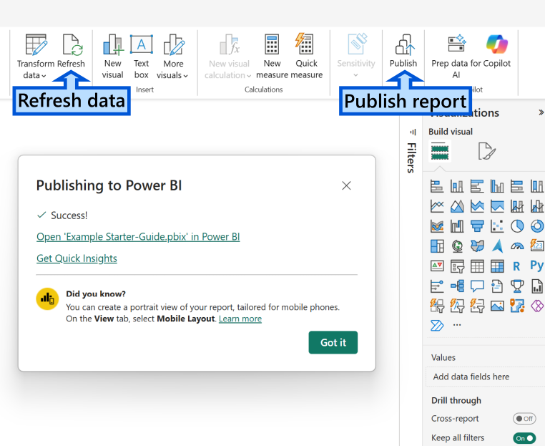Viewport: 545px width, 446px height.
Task: Select the Map globe visual
Action: point(457,246)
